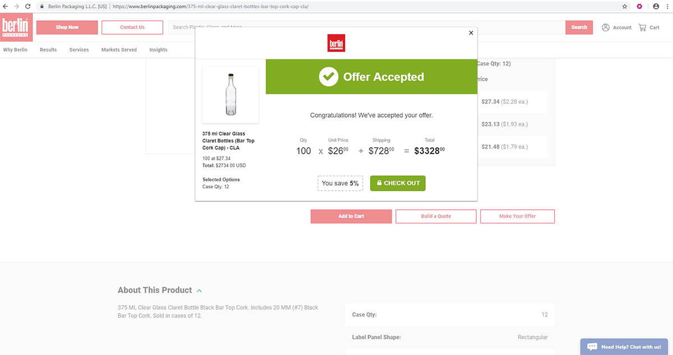
Task: Click the Label Panel Shape Rectangular row
Action: click(x=450, y=337)
